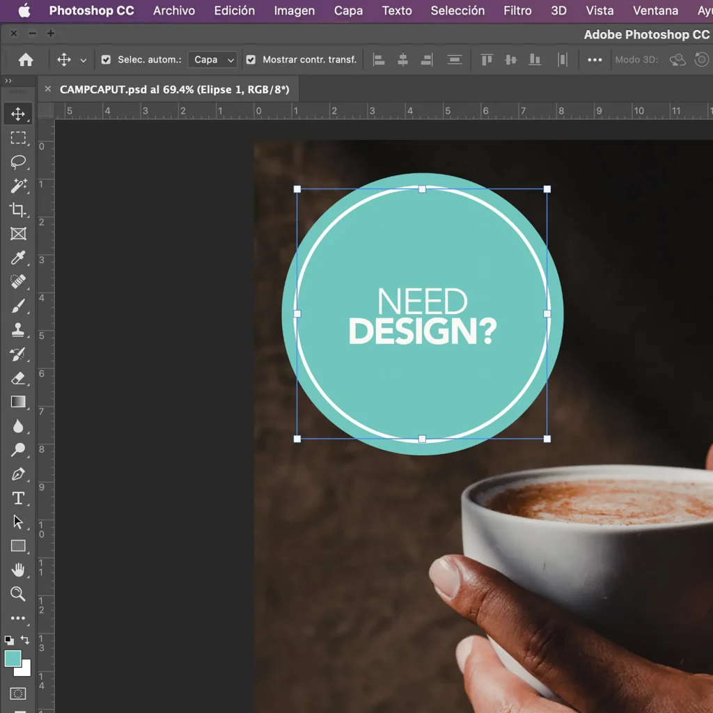Viewport: 713px width, 713px height.
Task: Open the Capa auto-select dropdown
Action: pos(212,60)
